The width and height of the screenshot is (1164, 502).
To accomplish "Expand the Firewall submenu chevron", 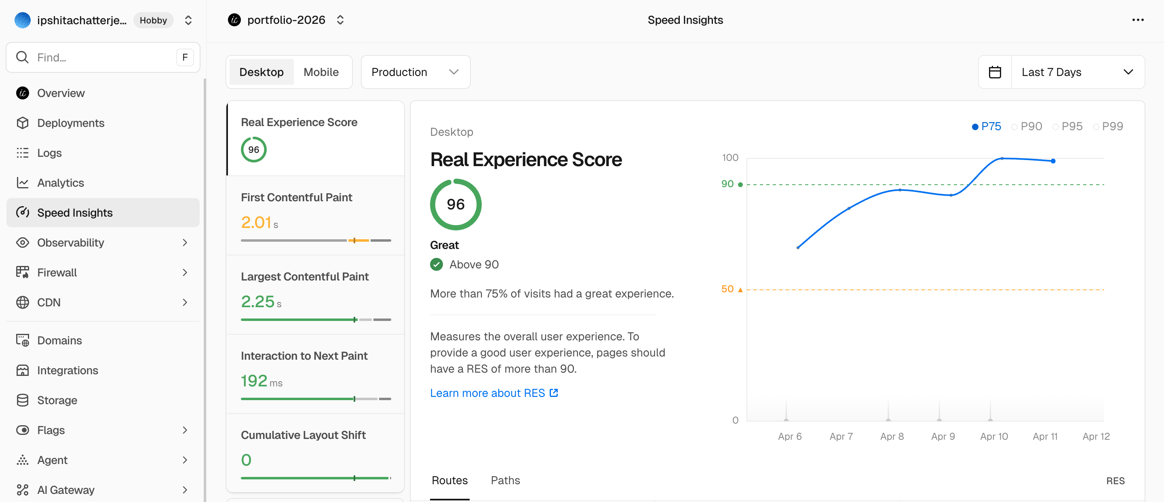I will (x=185, y=272).
